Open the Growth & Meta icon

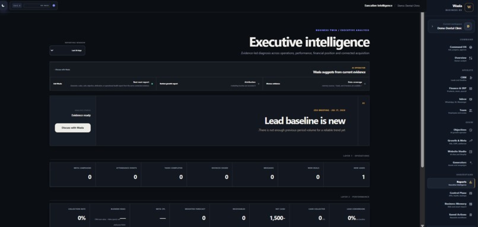click(471, 141)
